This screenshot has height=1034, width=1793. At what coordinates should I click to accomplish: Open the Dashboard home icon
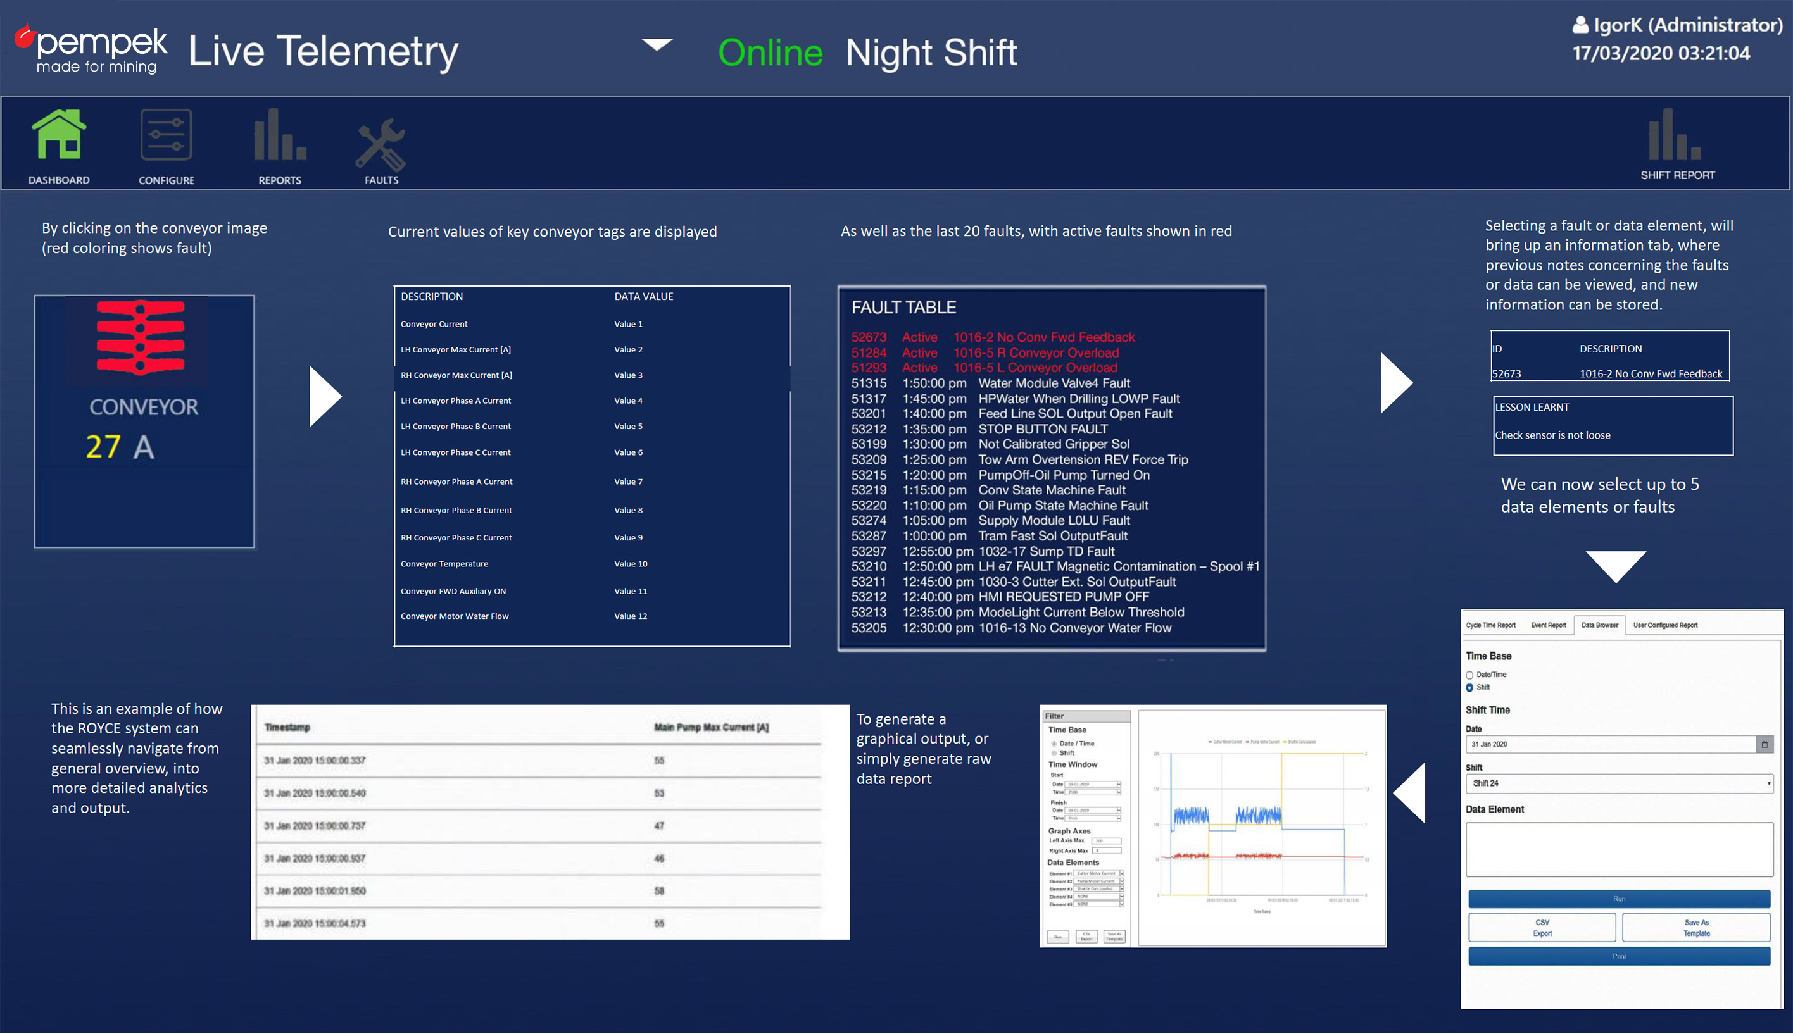tap(58, 135)
